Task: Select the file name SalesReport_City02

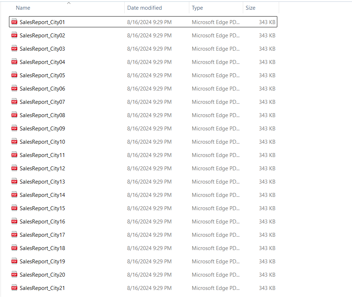Action: coord(42,36)
